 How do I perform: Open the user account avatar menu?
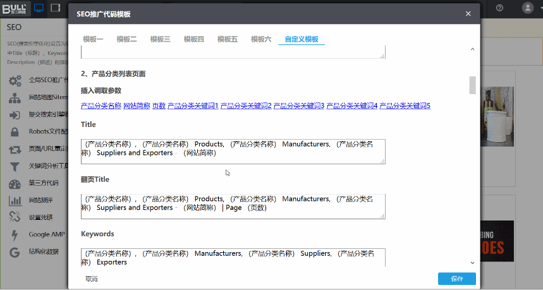click(x=528, y=8)
